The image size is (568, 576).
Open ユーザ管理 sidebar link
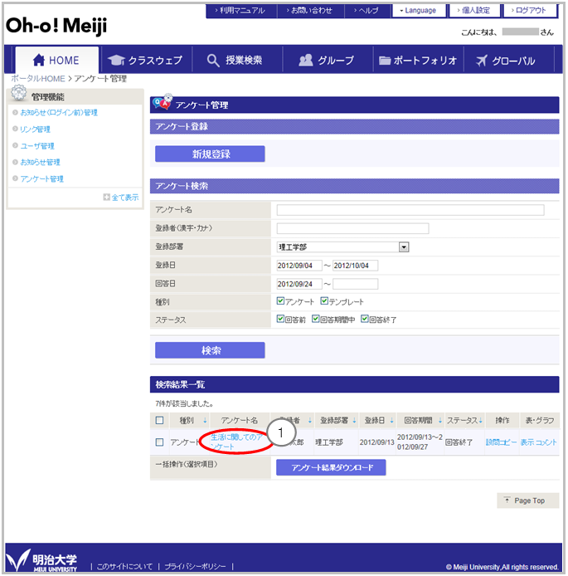[x=37, y=146]
